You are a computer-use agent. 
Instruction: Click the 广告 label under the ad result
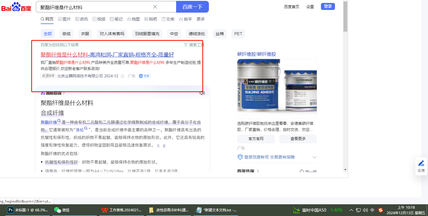(x=132, y=76)
